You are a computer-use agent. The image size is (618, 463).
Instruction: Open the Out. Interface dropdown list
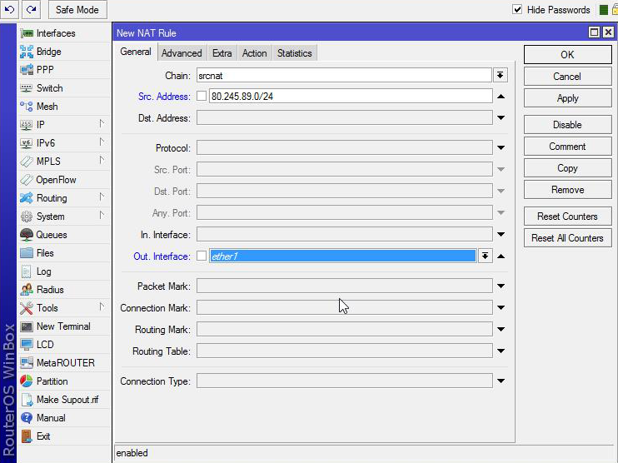pos(486,256)
